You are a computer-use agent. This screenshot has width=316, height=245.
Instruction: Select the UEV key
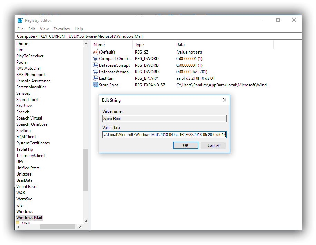(20, 162)
